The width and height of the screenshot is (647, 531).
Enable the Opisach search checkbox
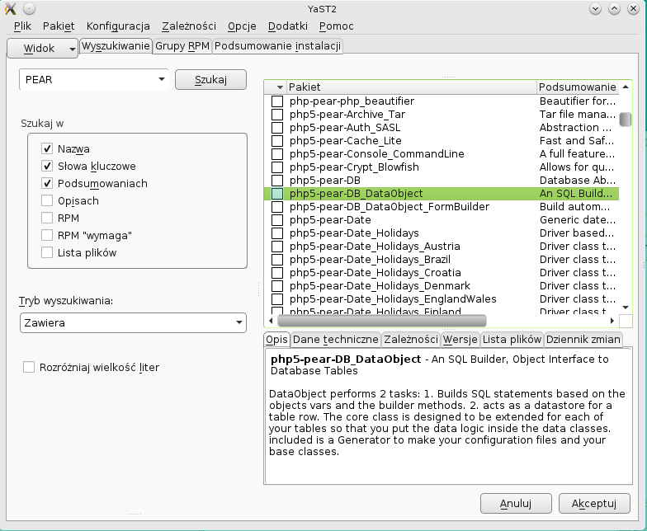[47, 201]
